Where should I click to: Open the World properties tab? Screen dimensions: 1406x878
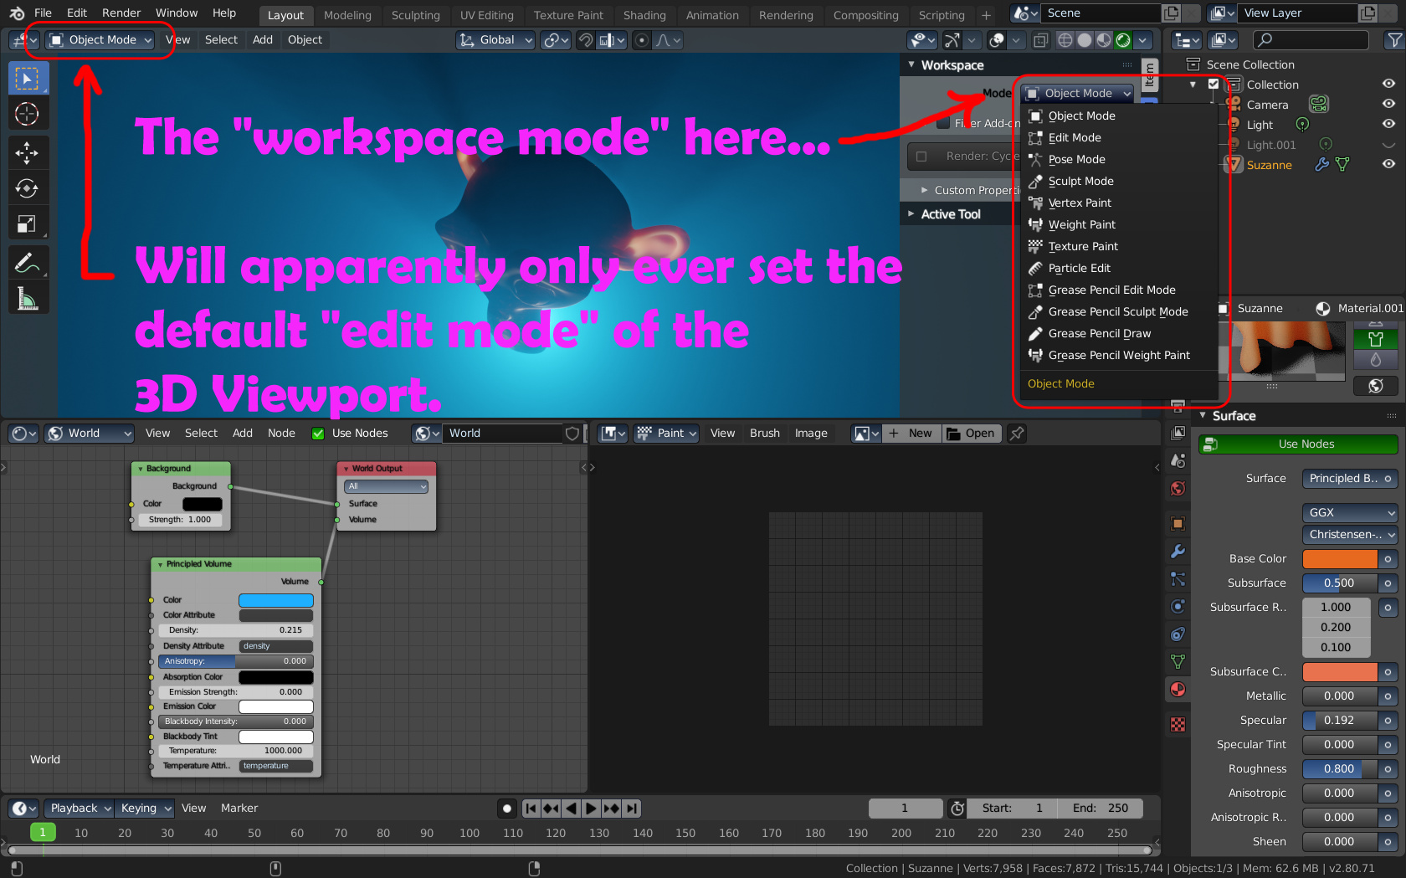pyautogui.click(x=1178, y=489)
